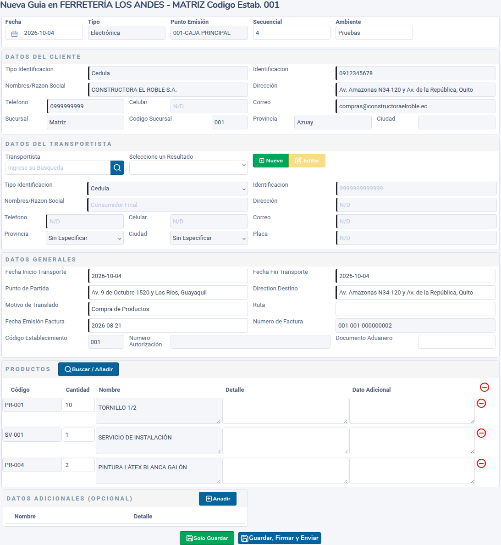Viewport: 501px width, 545px height.
Task: Remove the SERVICIO DE INSTALACIÓN product row
Action: click(481, 433)
